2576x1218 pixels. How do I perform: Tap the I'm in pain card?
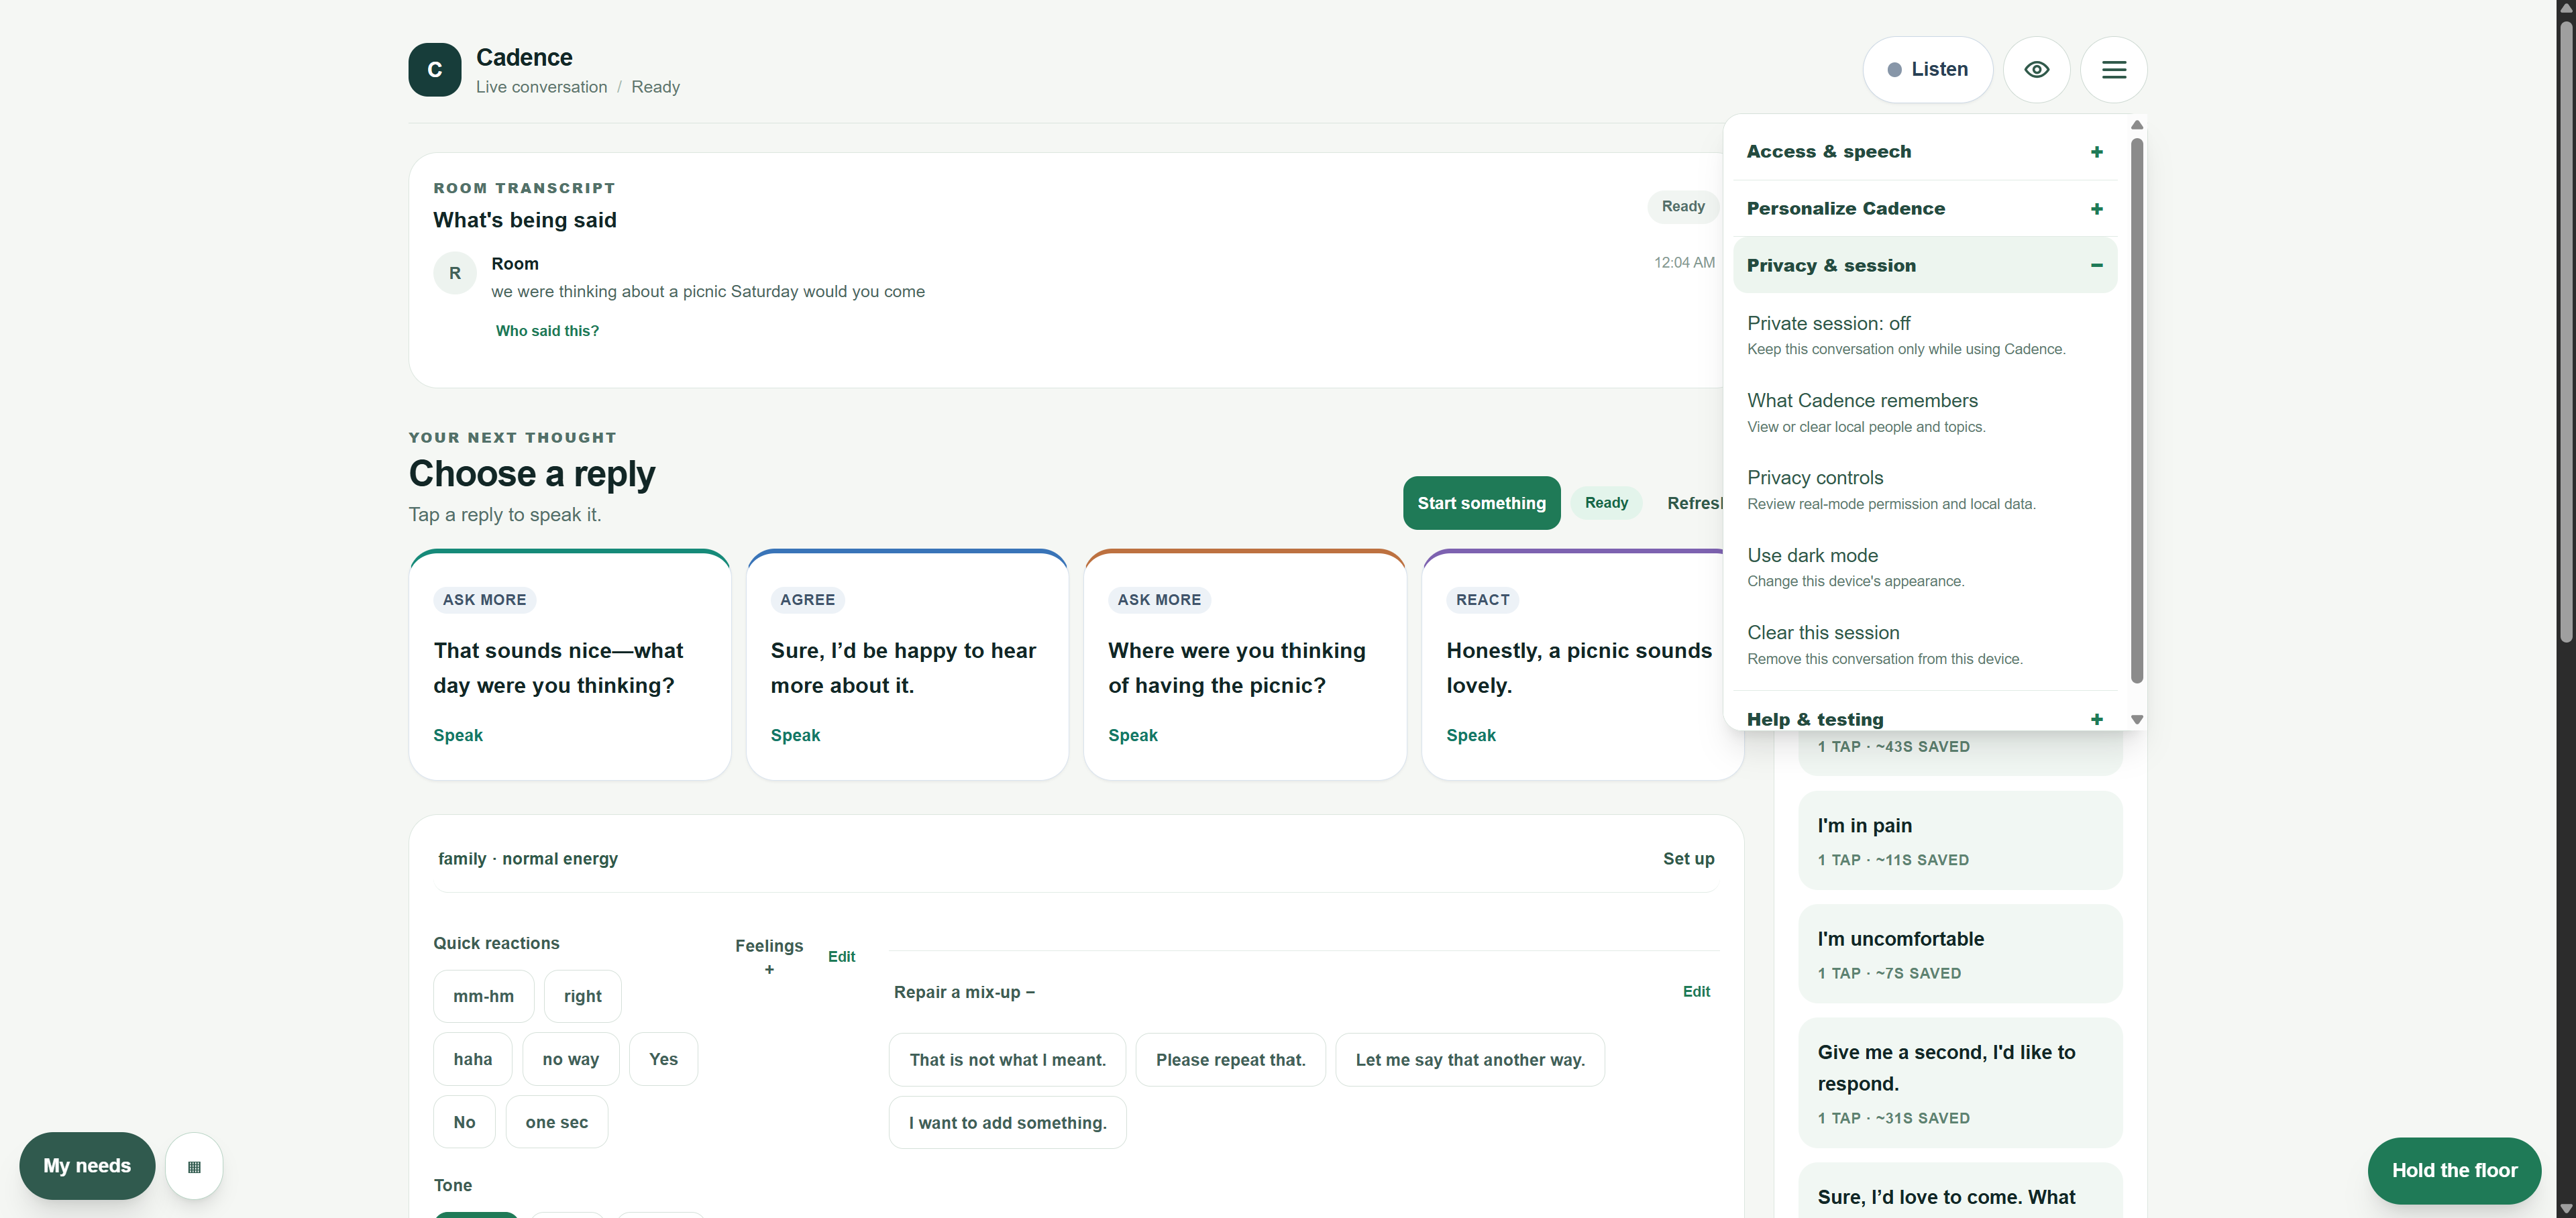[x=1960, y=840]
